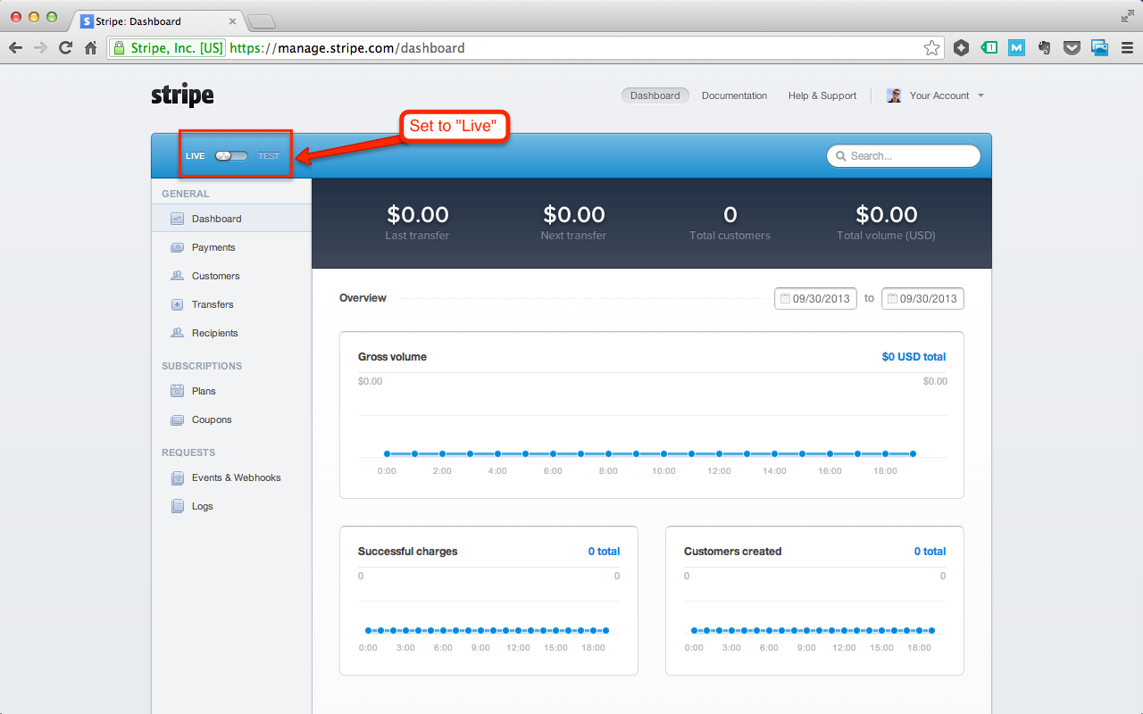The width and height of the screenshot is (1143, 714).
Task: Open the Documentation link
Action: pos(734,95)
